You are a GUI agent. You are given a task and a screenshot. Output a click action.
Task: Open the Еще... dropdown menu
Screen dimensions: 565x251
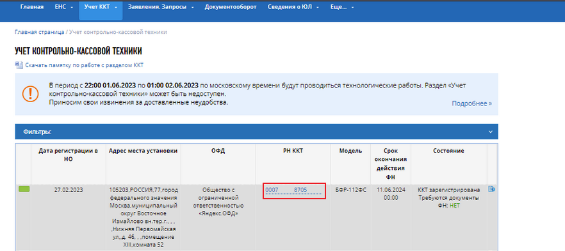click(x=341, y=7)
